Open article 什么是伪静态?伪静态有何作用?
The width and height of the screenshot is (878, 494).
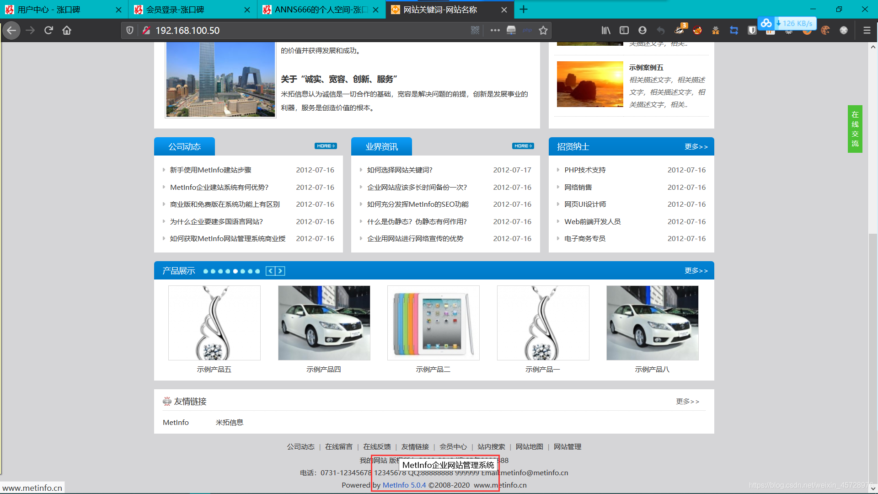[x=417, y=221]
